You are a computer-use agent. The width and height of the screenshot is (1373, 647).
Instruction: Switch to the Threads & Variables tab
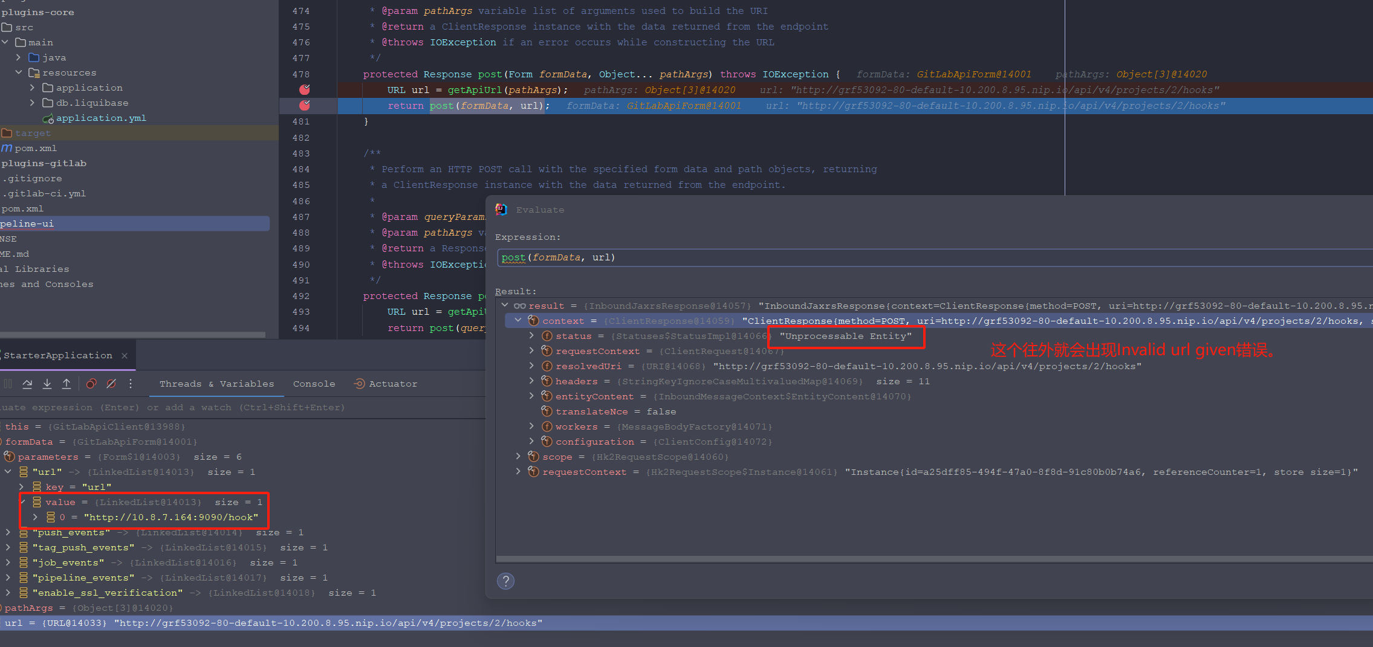[216, 384]
